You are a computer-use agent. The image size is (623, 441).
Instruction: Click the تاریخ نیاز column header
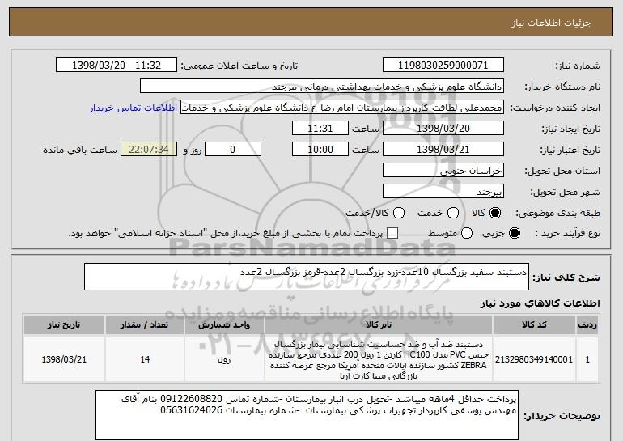(x=64, y=325)
